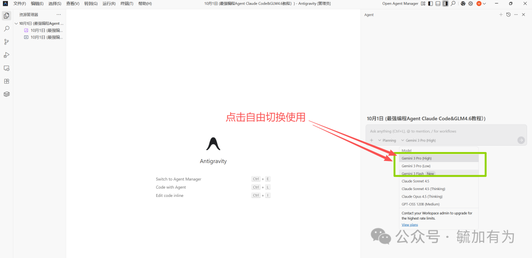Screen dimensions: 532x258
Task: Open explorer panel more actions (three dots)
Action: [x=59, y=15]
